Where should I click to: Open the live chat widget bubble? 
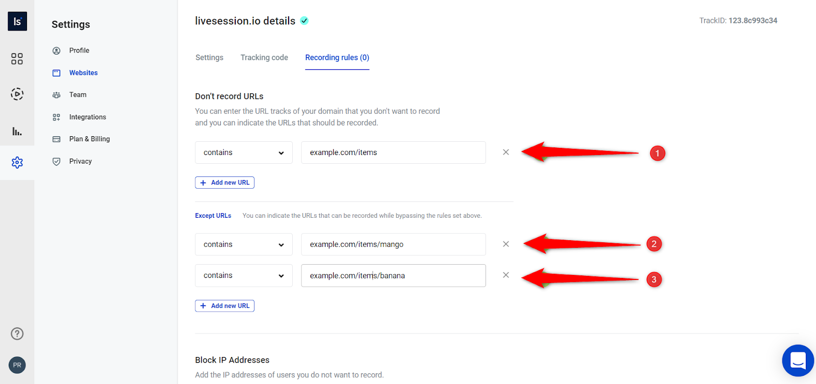[798, 361]
